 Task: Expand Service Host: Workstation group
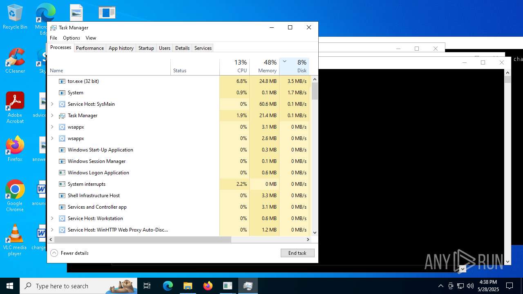[52, 218]
